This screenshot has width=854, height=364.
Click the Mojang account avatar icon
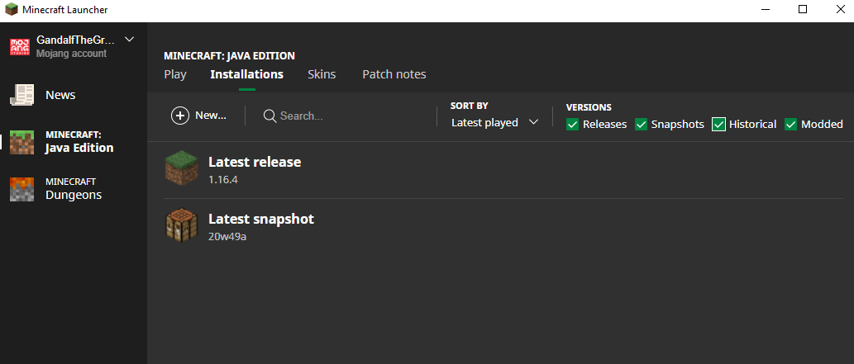click(x=21, y=46)
